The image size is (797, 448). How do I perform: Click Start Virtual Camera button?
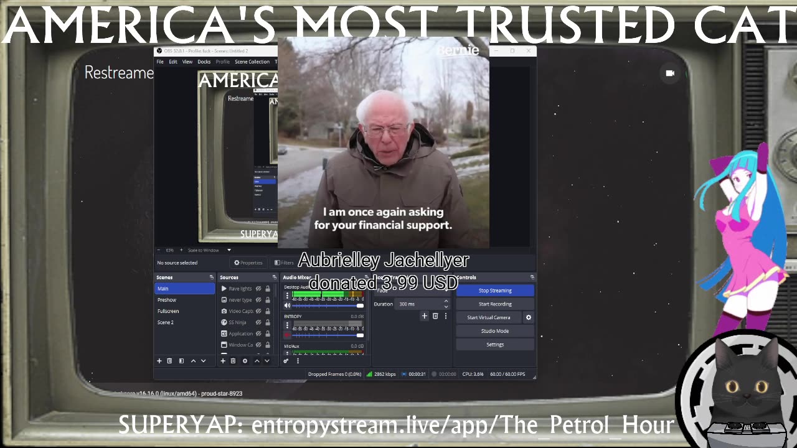489,317
